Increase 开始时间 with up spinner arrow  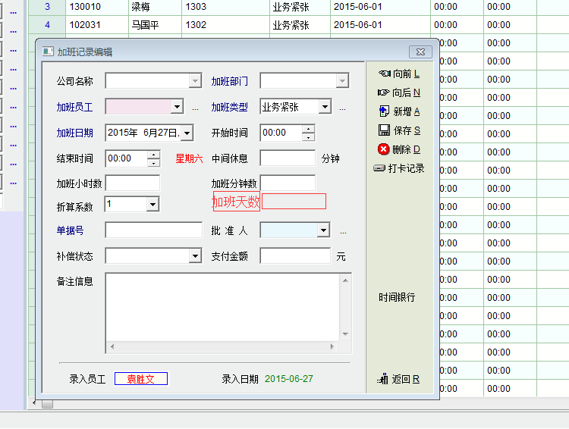308,129
